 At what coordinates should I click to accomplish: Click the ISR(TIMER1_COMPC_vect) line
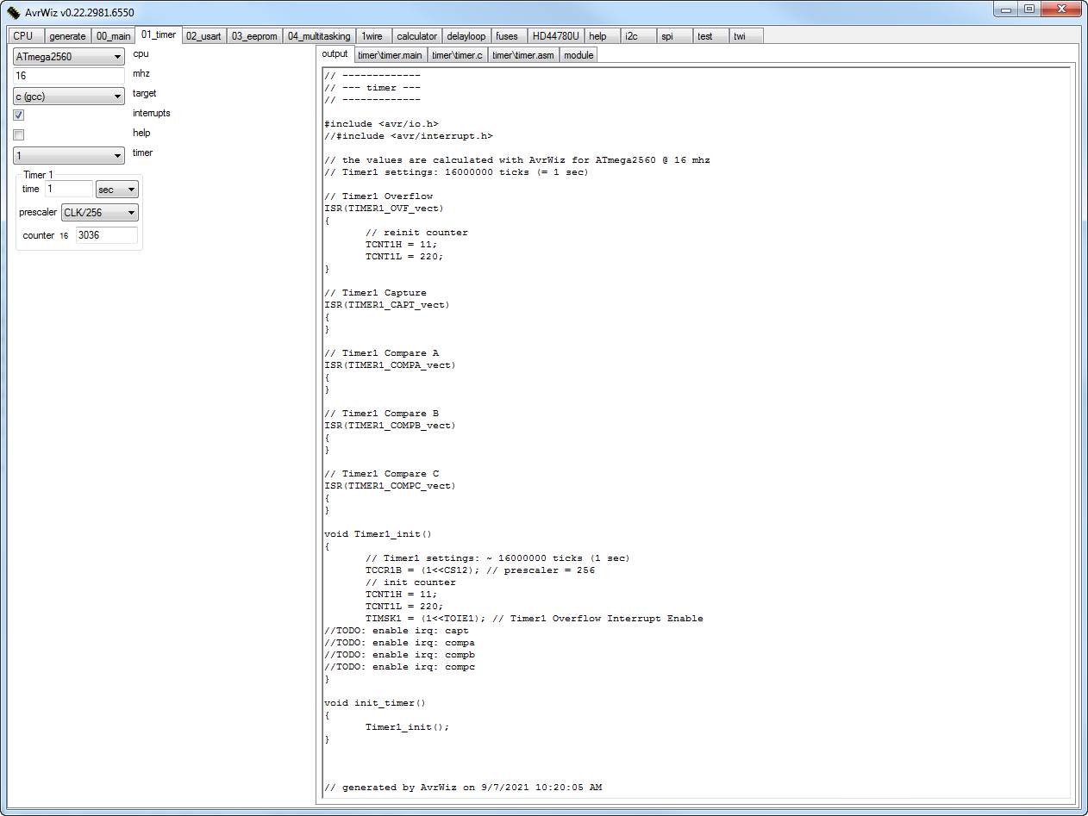(390, 486)
